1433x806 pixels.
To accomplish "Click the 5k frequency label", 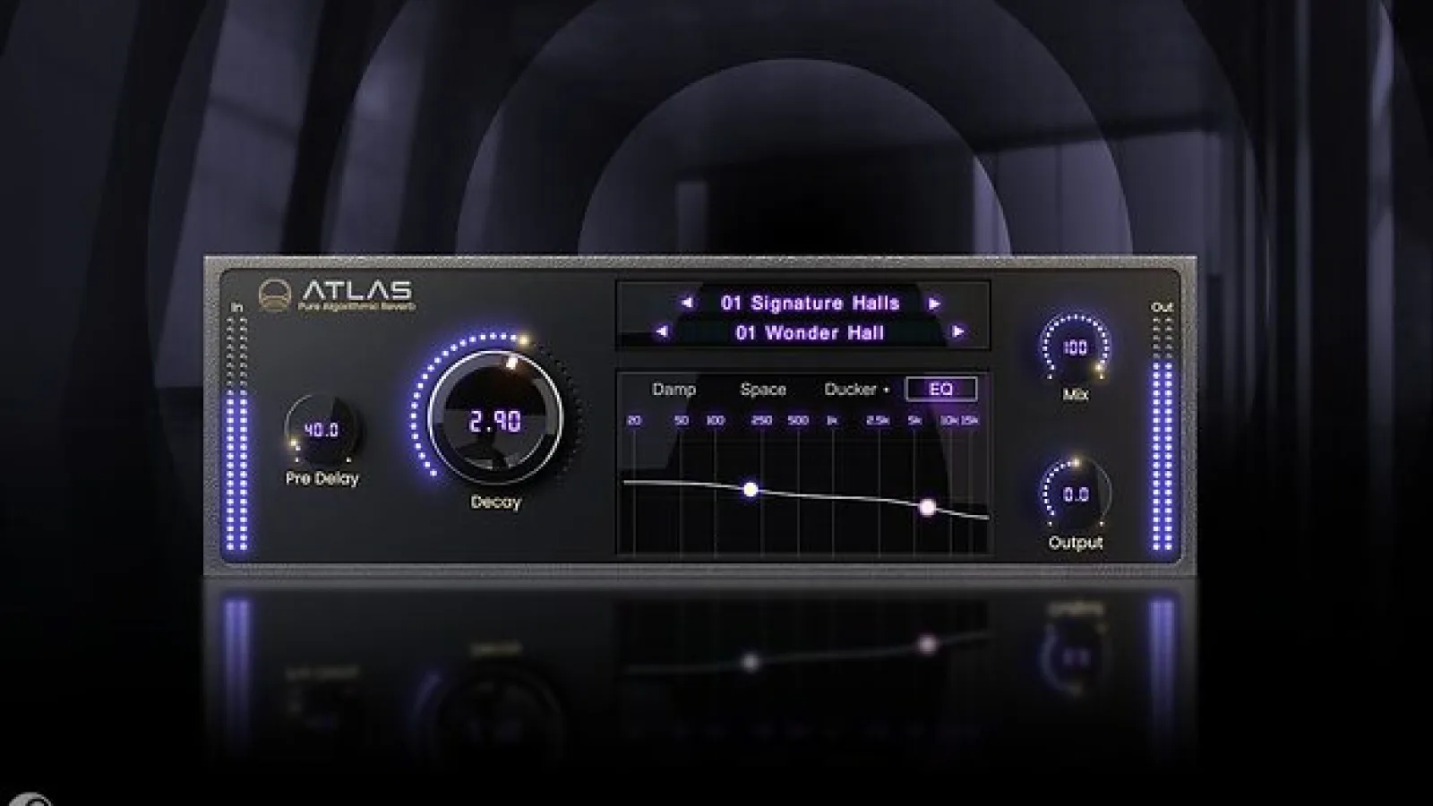I will pyautogui.click(x=914, y=420).
